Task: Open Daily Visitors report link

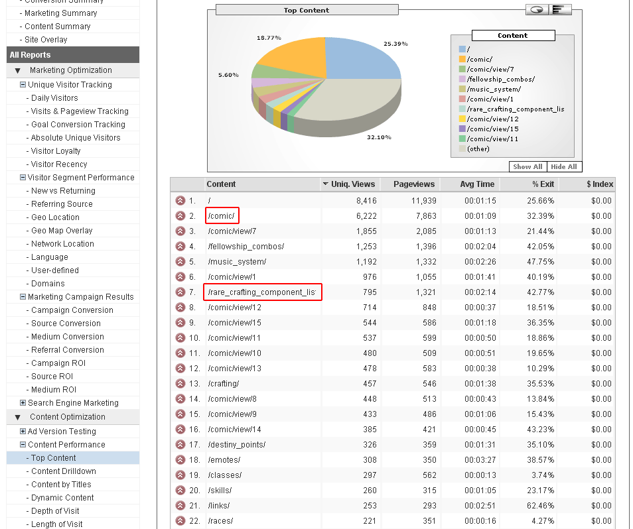Action: [54, 98]
